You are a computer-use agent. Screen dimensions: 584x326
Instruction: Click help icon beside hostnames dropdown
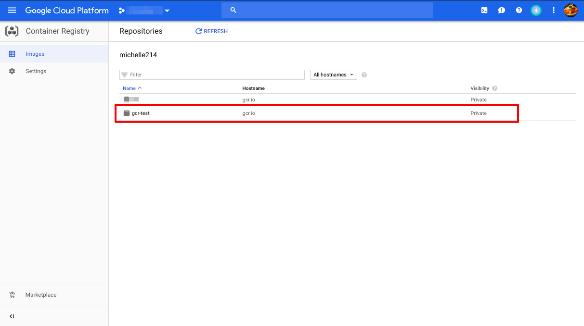click(364, 75)
